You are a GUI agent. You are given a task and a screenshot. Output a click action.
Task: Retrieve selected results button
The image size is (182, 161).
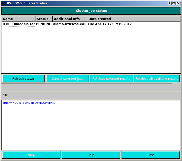(111, 79)
